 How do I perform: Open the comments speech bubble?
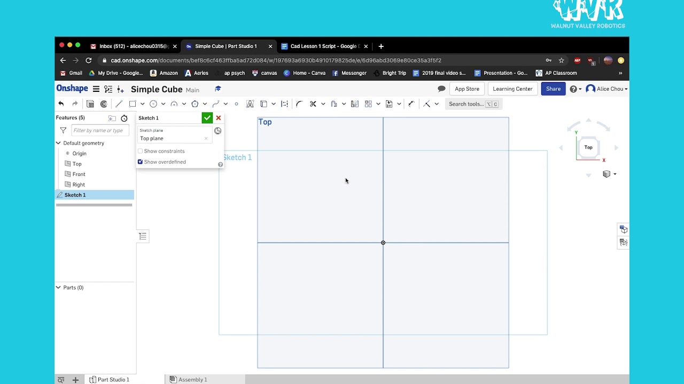click(x=441, y=89)
